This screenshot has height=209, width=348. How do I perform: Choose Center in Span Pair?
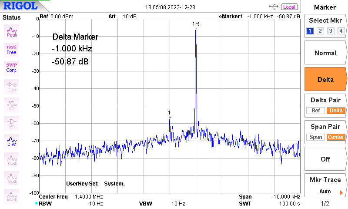pyautogui.click(x=336, y=137)
